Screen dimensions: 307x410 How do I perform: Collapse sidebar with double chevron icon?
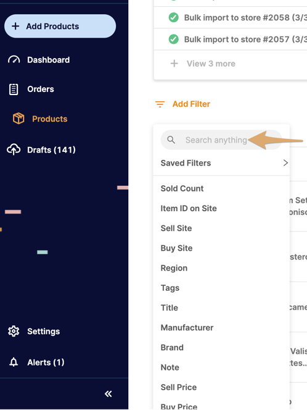point(108,394)
